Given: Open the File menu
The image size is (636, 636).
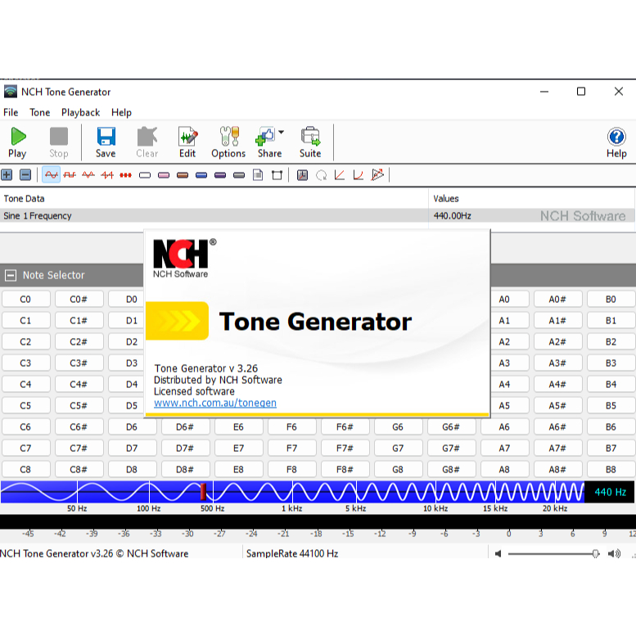Looking at the screenshot, I should (x=11, y=112).
